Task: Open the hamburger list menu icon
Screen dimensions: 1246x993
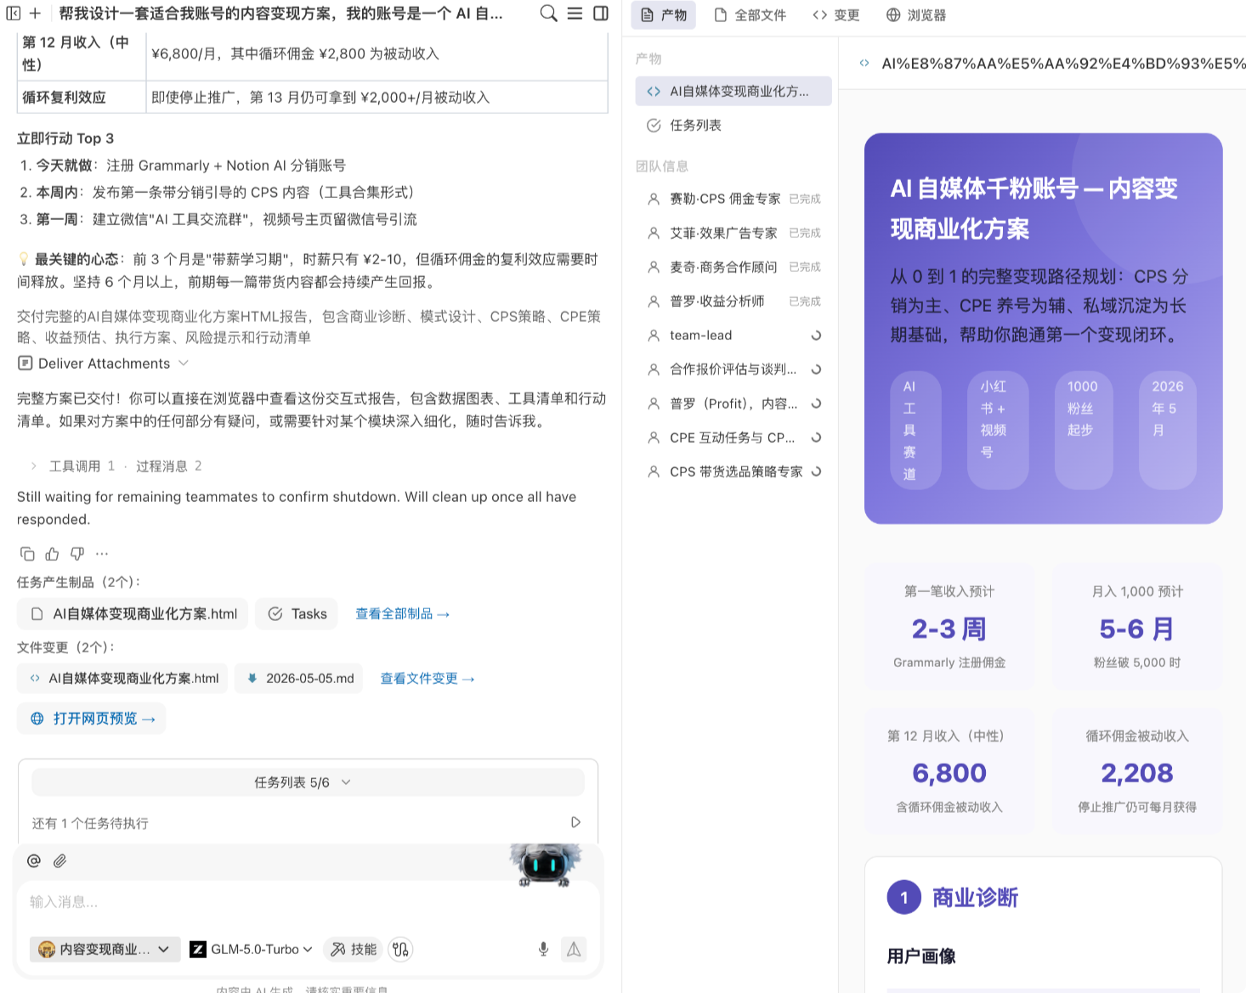Action: 575,14
